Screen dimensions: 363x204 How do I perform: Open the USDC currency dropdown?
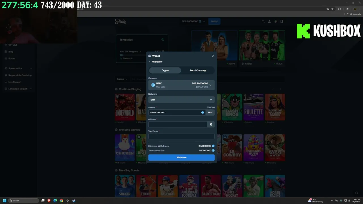tap(181, 85)
